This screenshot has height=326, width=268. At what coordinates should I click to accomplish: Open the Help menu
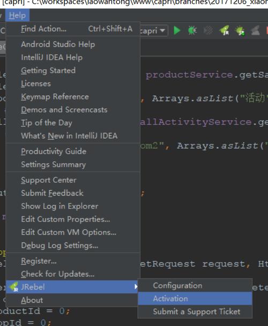click(18, 16)
